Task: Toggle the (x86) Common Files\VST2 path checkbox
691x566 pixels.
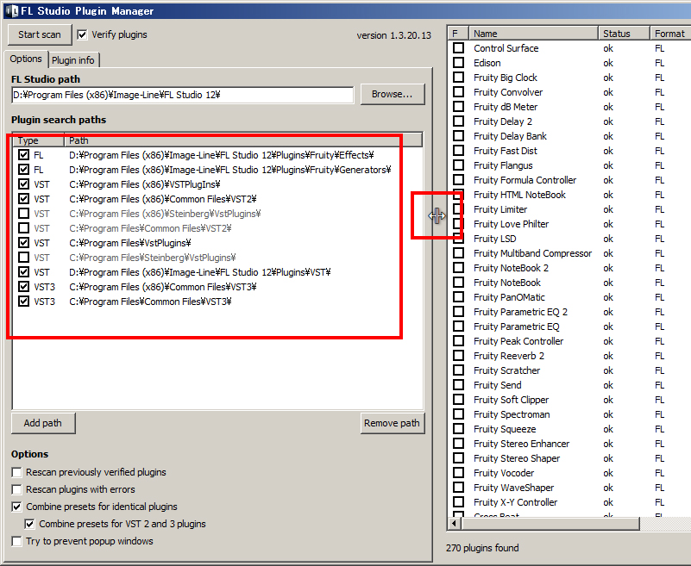Action: point(24,199)
